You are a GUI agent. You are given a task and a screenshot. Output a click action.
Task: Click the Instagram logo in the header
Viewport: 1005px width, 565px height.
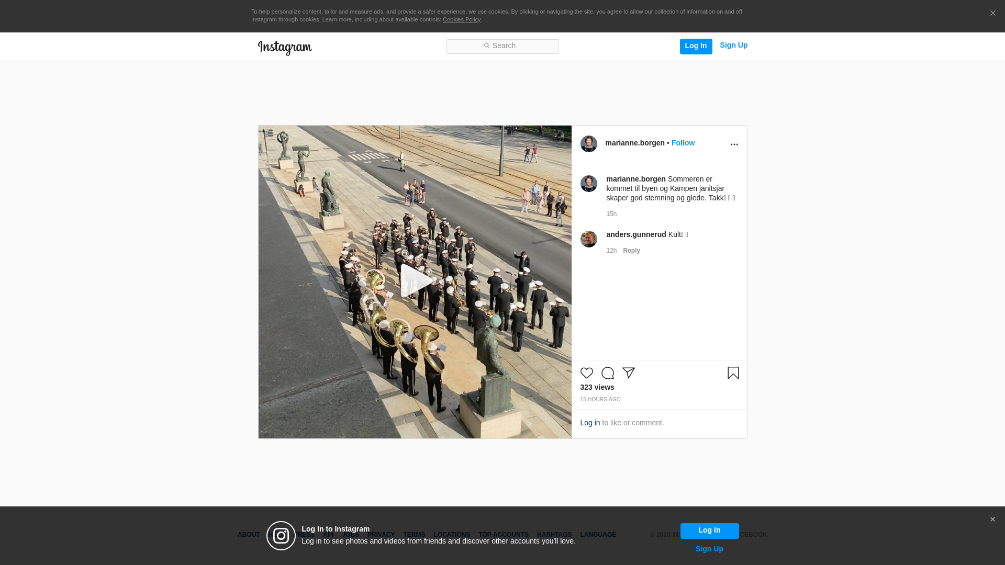point(285,48)
